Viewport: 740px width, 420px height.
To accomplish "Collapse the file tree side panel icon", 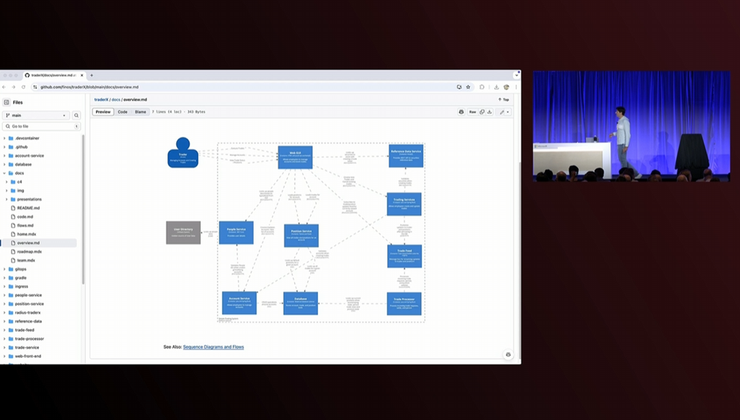I will (7, 102).
